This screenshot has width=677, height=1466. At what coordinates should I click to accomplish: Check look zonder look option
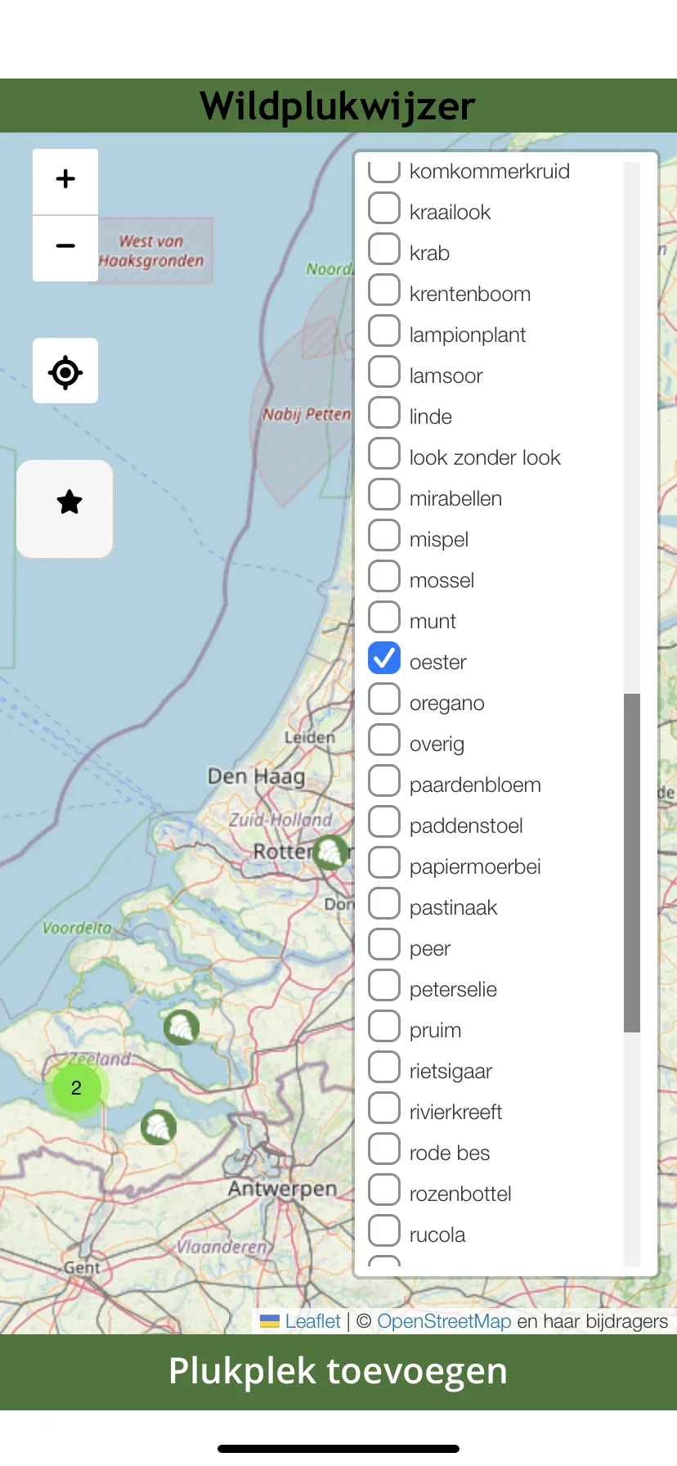point(384,453)
